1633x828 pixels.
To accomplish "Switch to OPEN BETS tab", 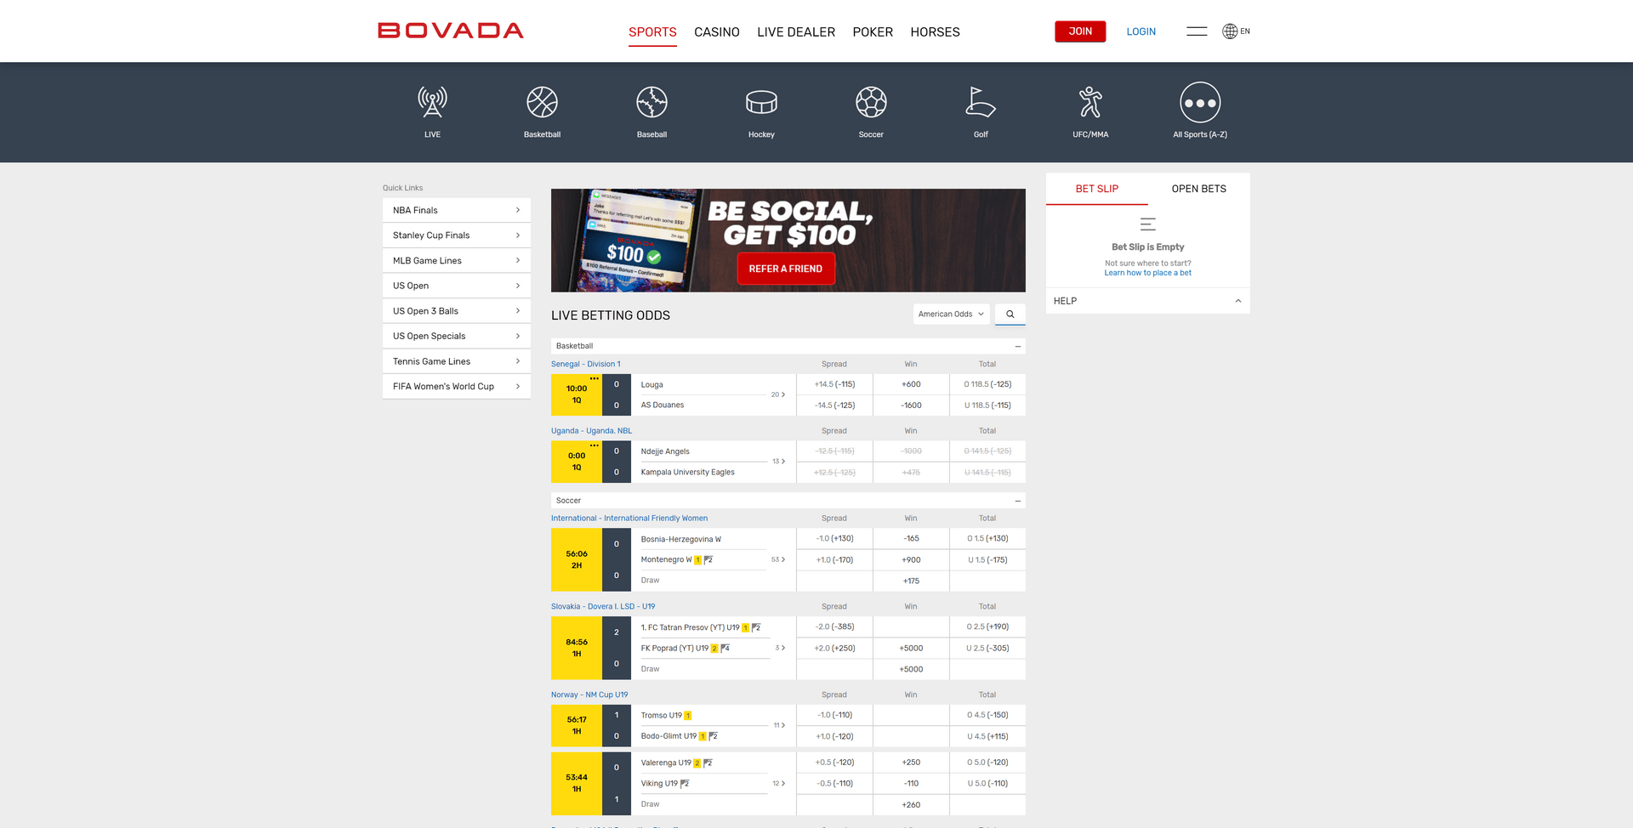I will [x=1199, y=189].
